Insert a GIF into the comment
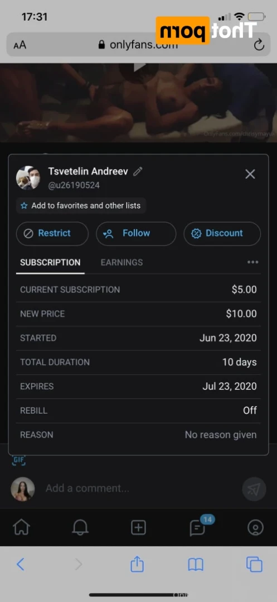Screen dimensions: 277x602 point(19,460)
